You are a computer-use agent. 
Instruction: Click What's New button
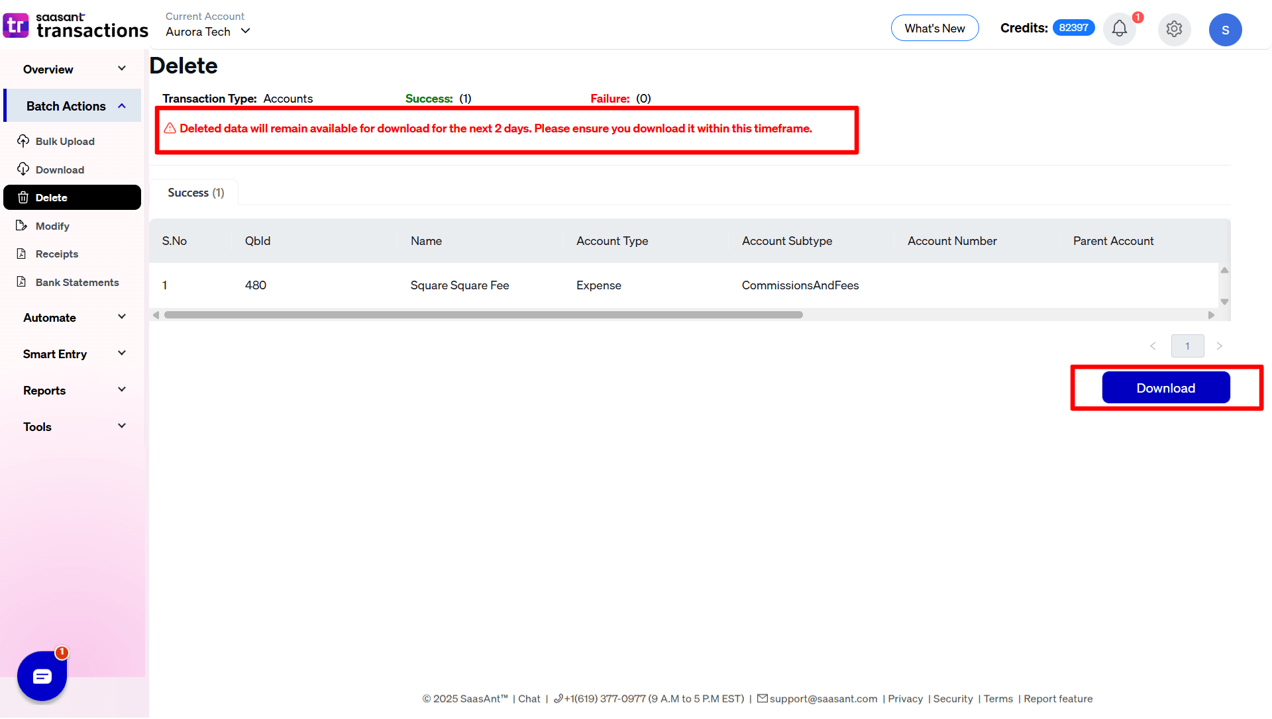(x=935, y=28)
